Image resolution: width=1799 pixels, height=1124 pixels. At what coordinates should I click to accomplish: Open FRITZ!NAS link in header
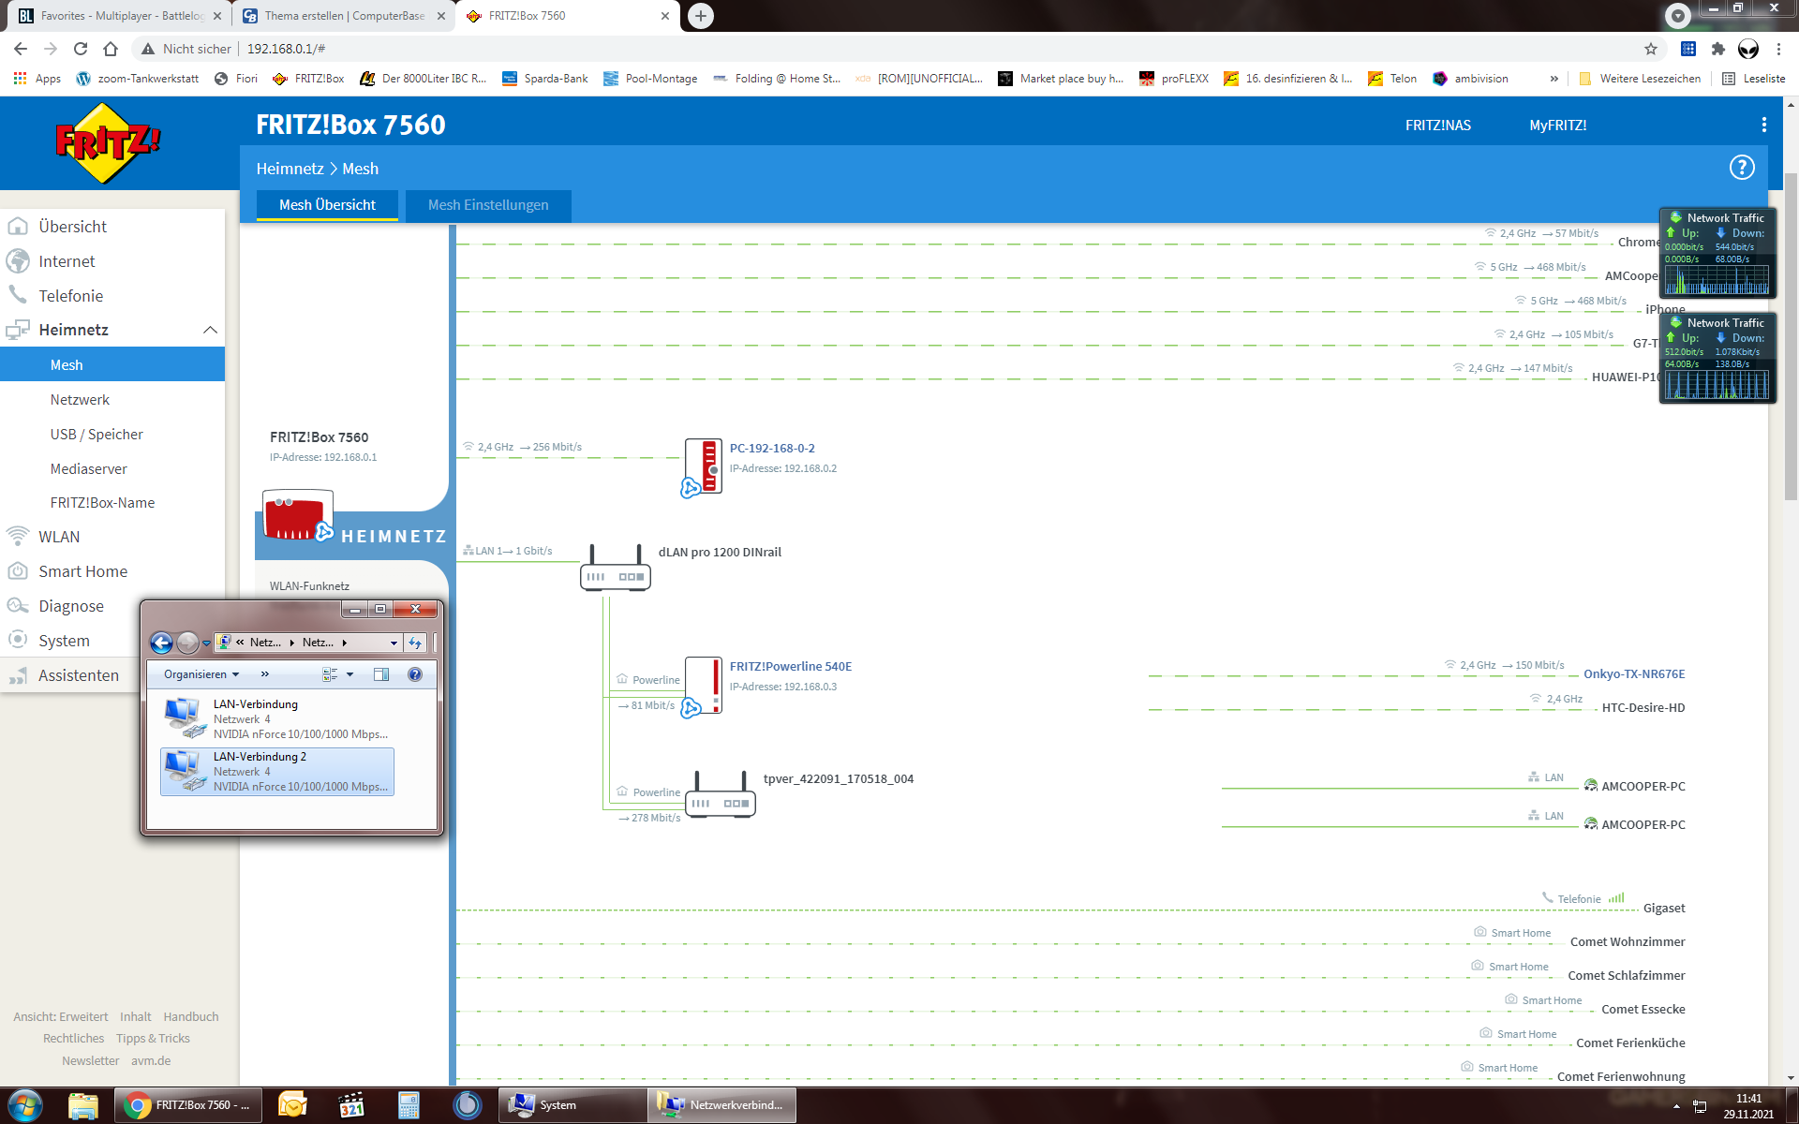[1437, 126]
